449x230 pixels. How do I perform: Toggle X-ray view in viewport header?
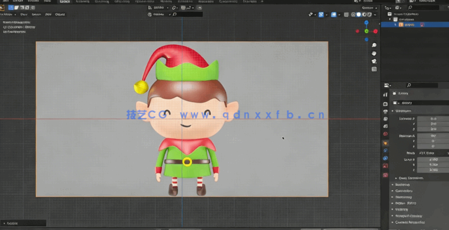click(x=346, y=14)
